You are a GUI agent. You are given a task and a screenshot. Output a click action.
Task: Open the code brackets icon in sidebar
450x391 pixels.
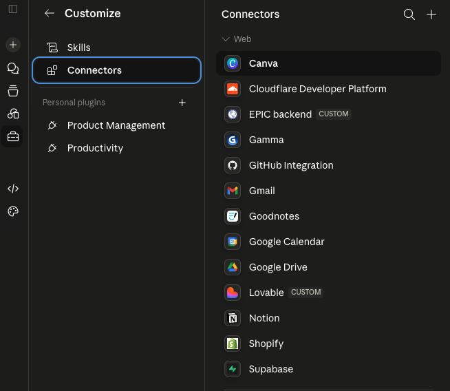13,189
